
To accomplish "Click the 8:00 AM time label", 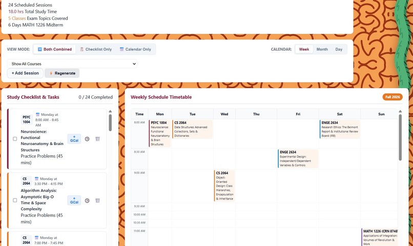I will 139,122.
